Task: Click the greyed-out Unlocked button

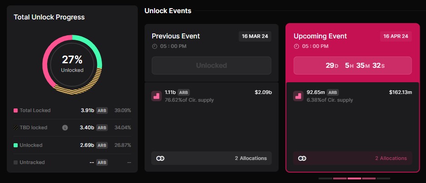Action: 211,66
